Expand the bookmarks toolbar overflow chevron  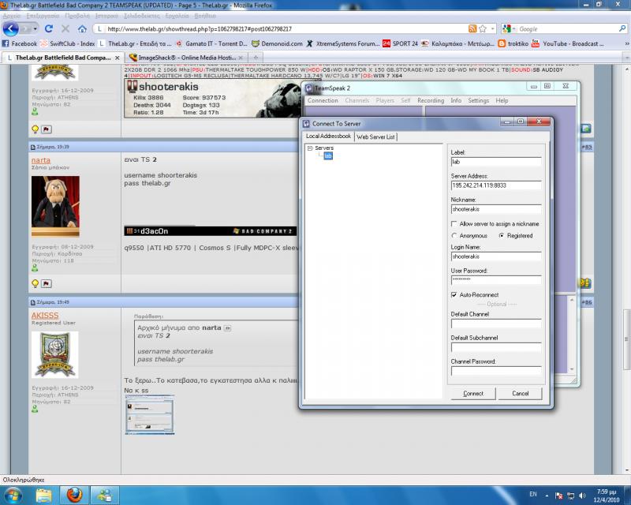(626, 43)
